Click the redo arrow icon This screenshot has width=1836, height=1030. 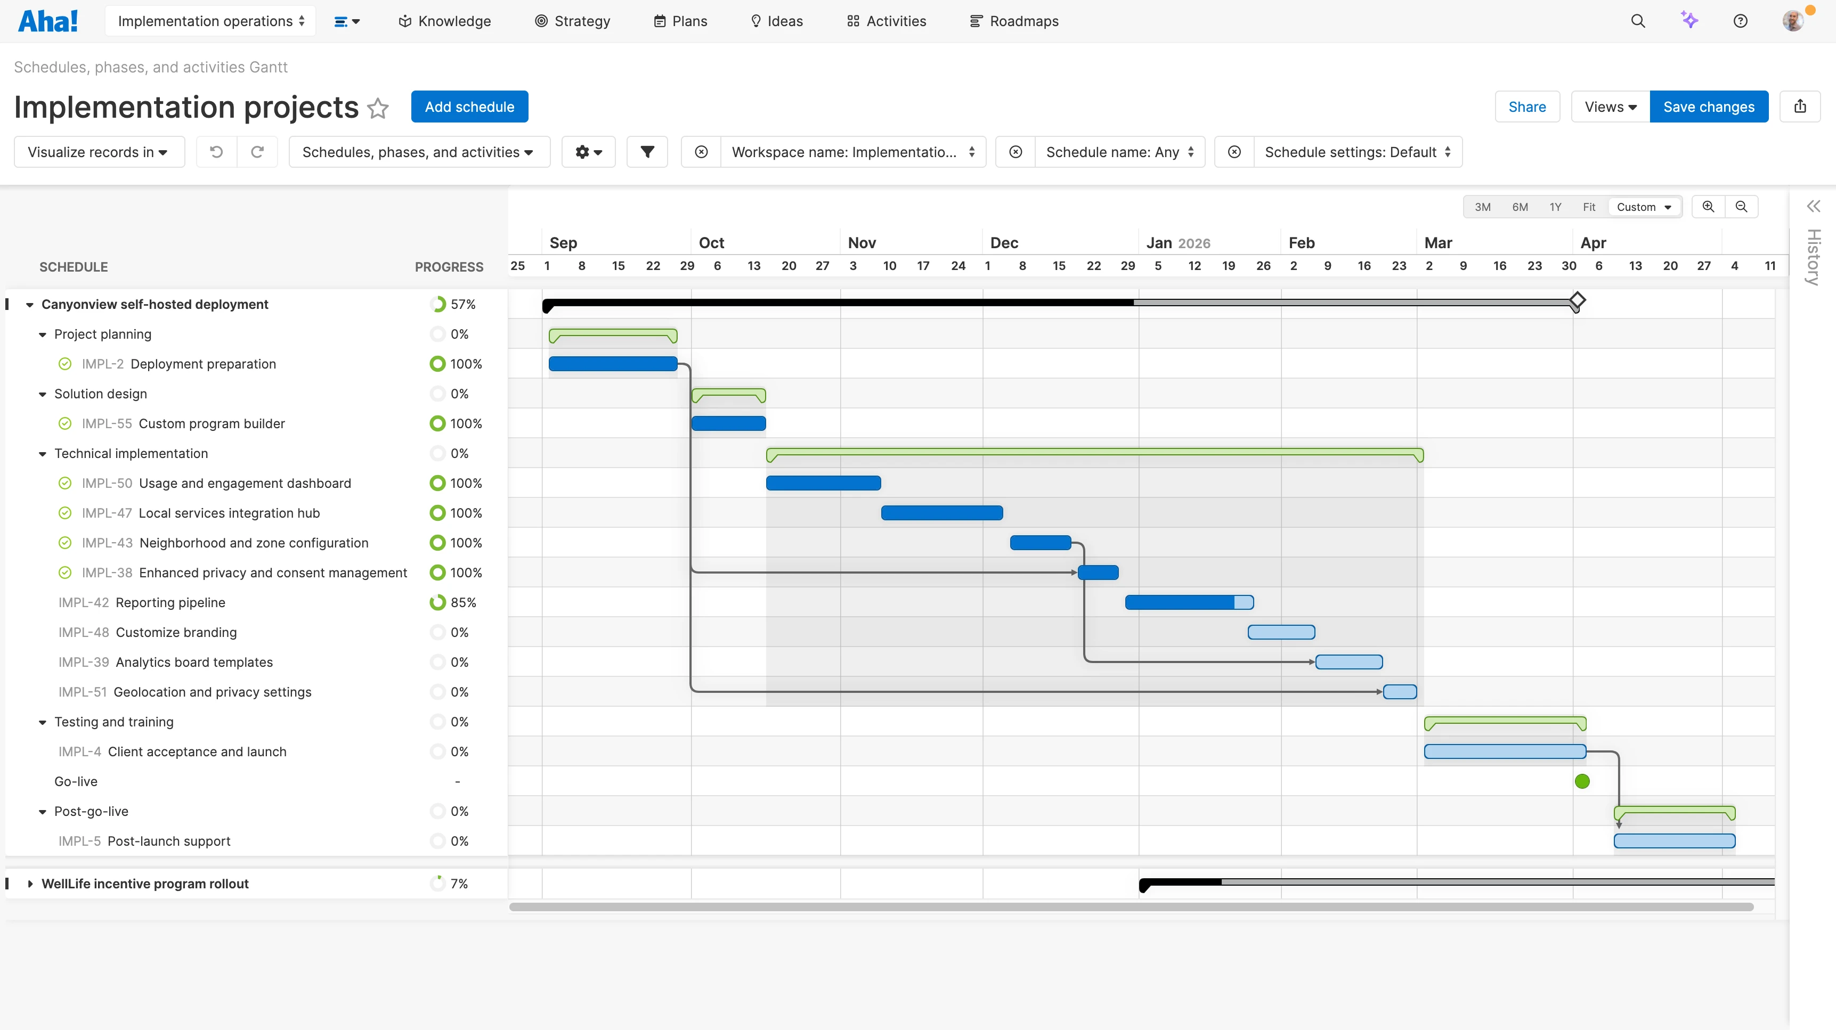(x=257, y=152)
